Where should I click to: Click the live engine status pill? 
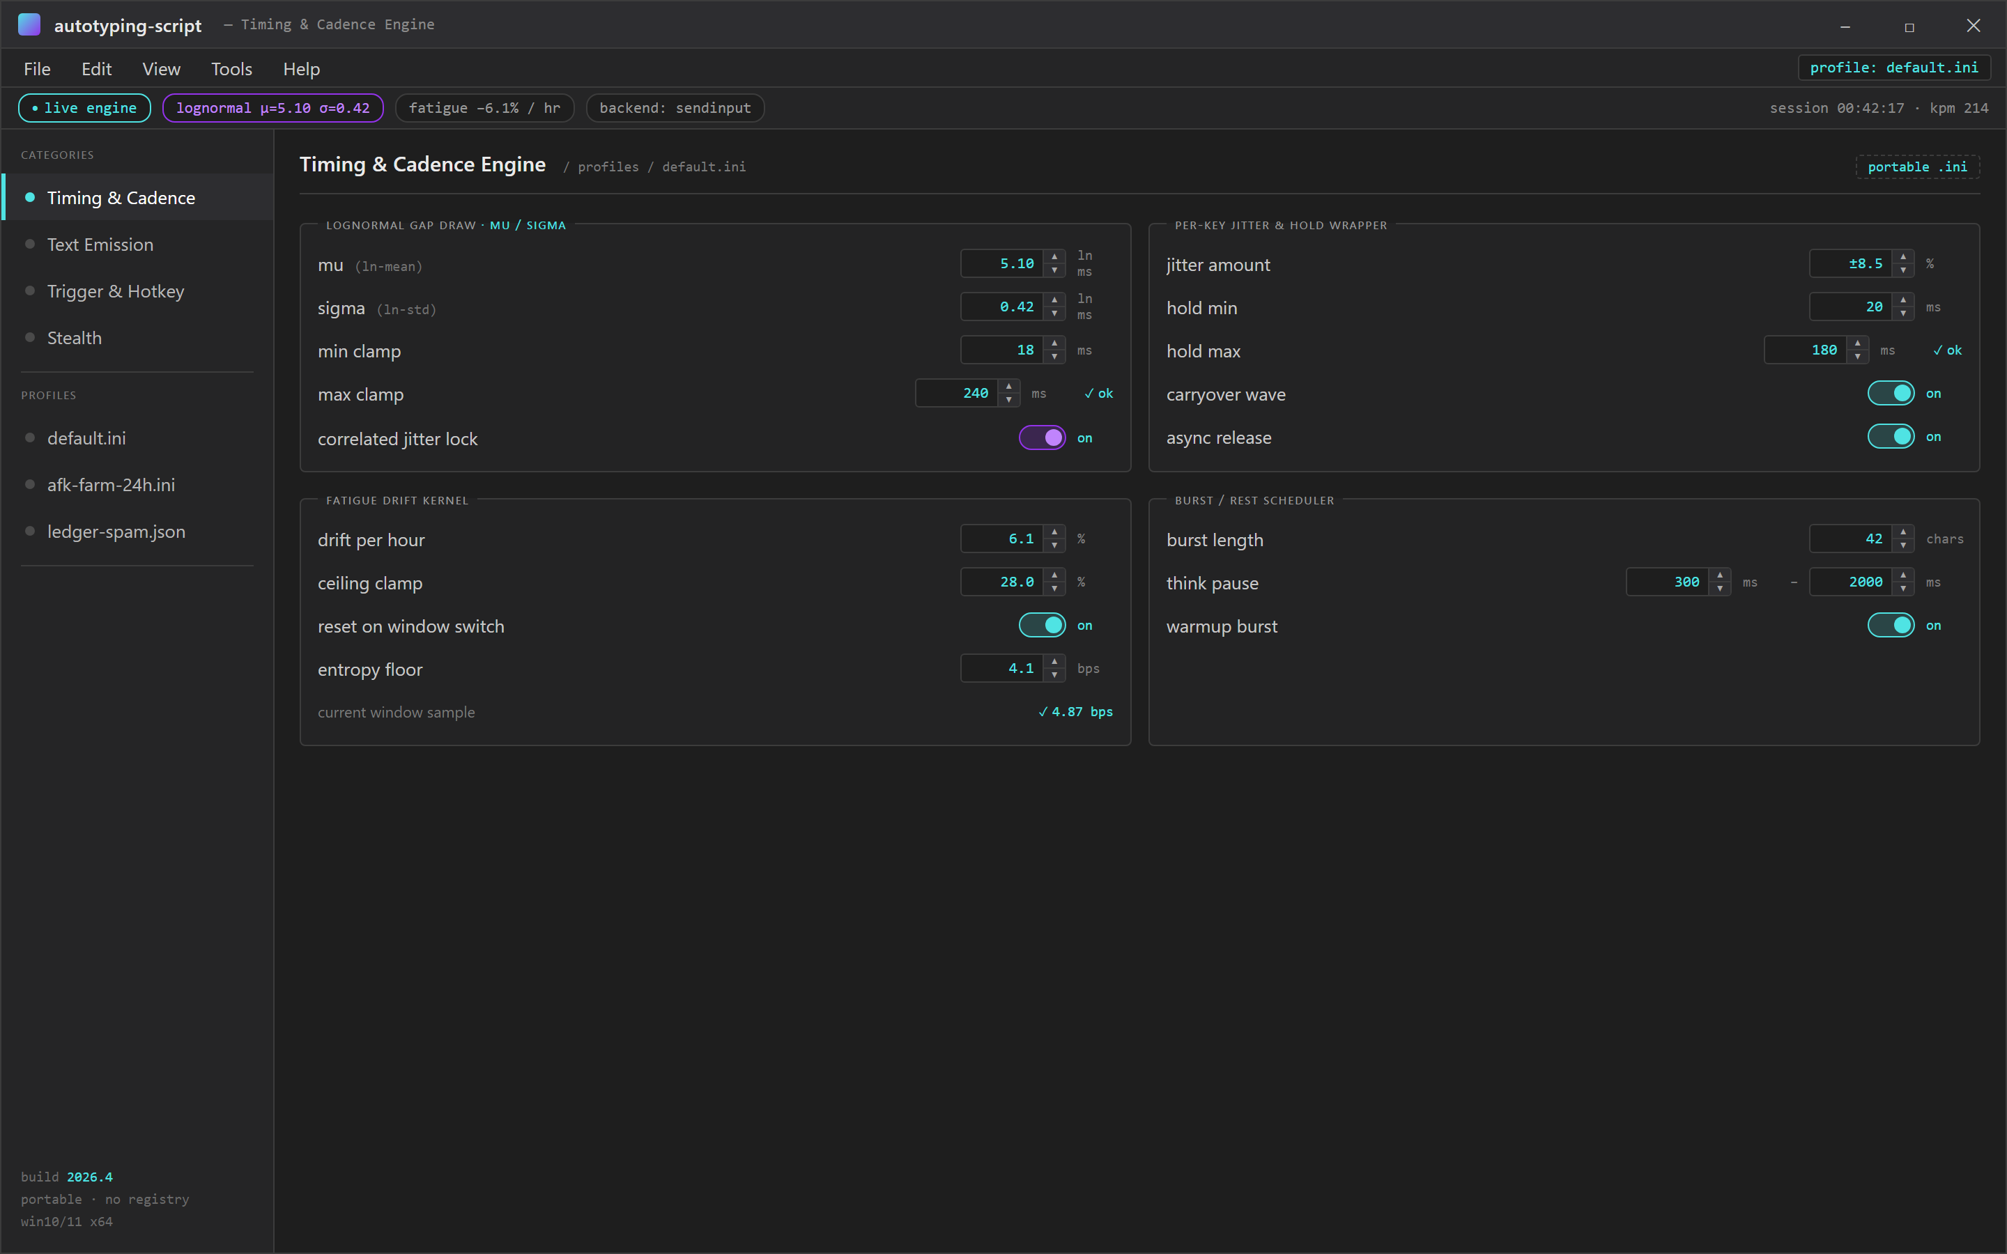84,108
